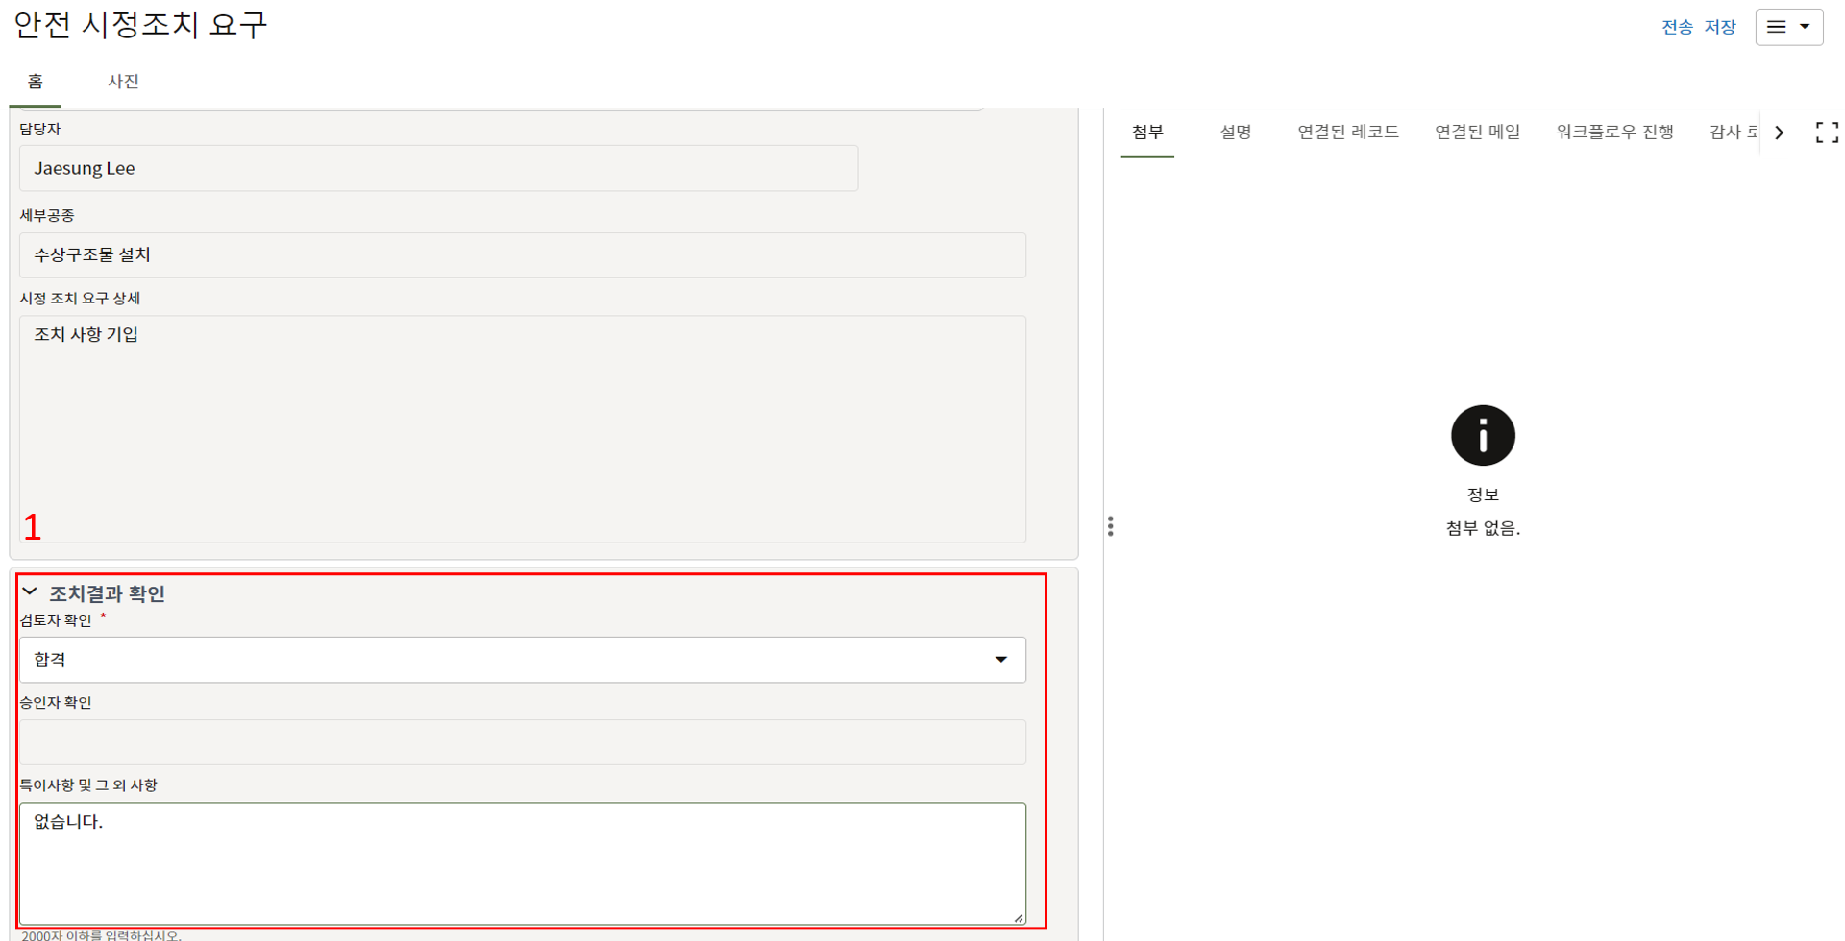The height and width of the screenshot is (941, 1845).
Task: Open the 설명 tab
Action: pos(1235,133)
